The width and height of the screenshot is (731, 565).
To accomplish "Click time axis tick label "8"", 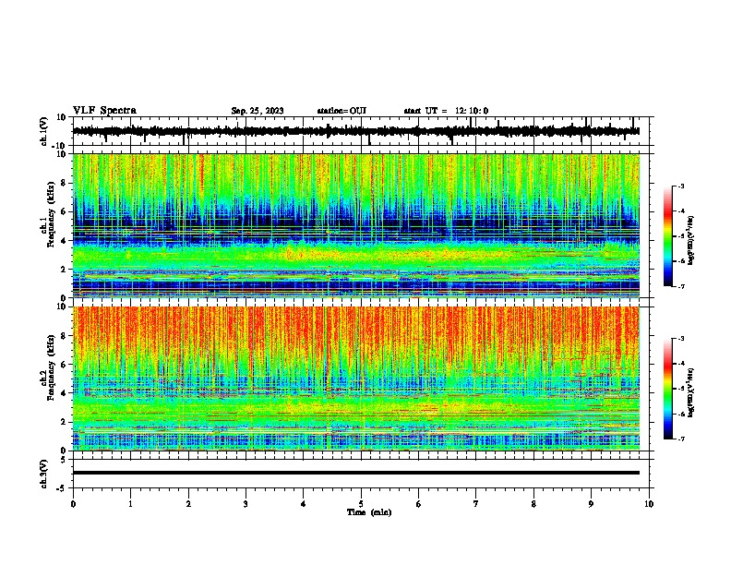I will 533,504.
